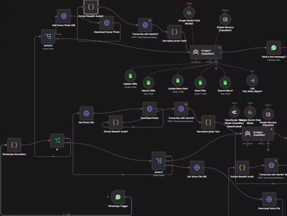The width and height of the screenshot is (287, 216).
Task: Click the "update: sheet" text under Update Offer
Action: (x=130, y=87)
